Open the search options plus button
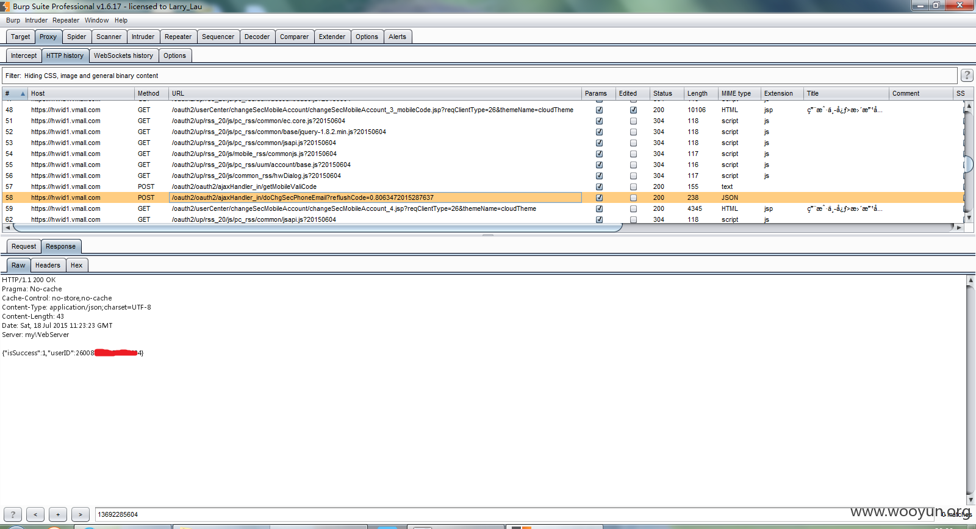The image size is (976, 529). [x=58, y=514]
